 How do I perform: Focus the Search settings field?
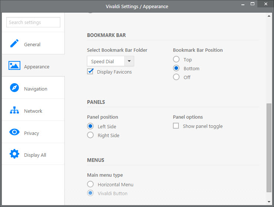33,22
